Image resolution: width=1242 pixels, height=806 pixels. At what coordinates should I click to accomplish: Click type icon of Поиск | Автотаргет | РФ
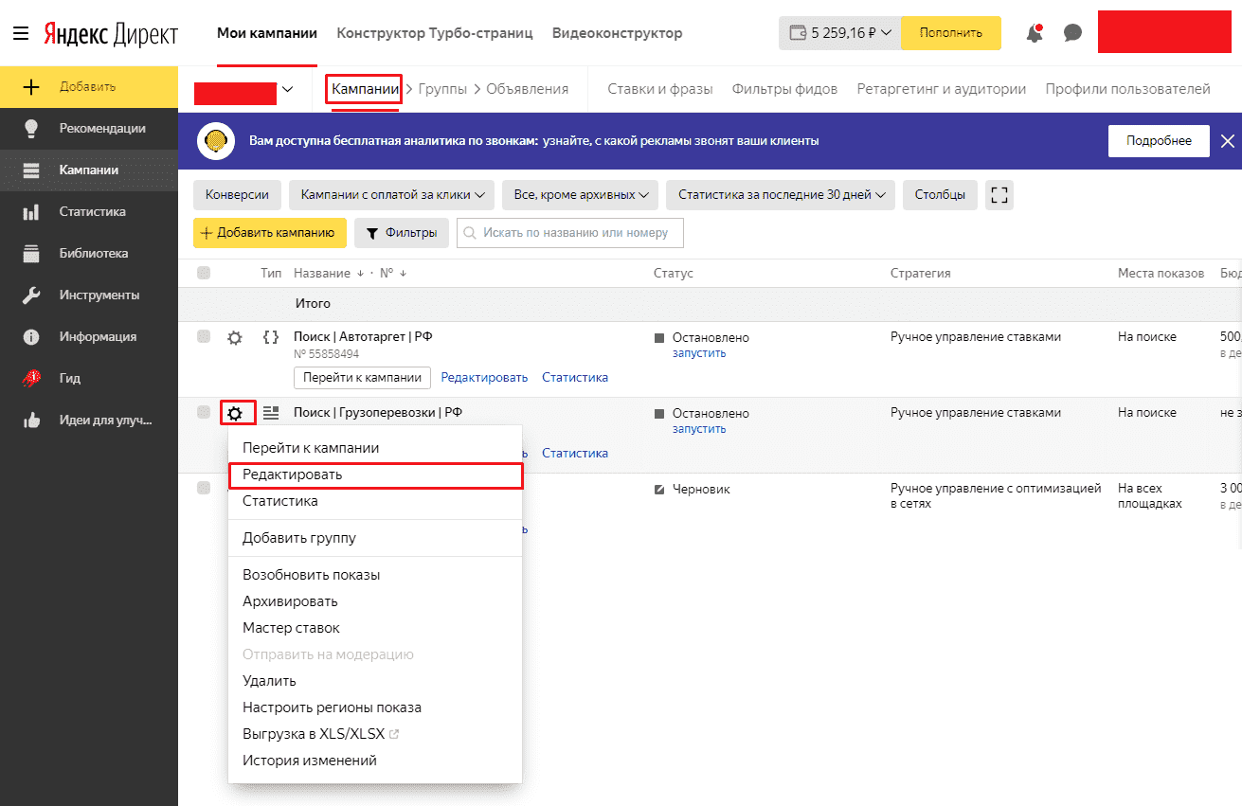tap(271, 337)
